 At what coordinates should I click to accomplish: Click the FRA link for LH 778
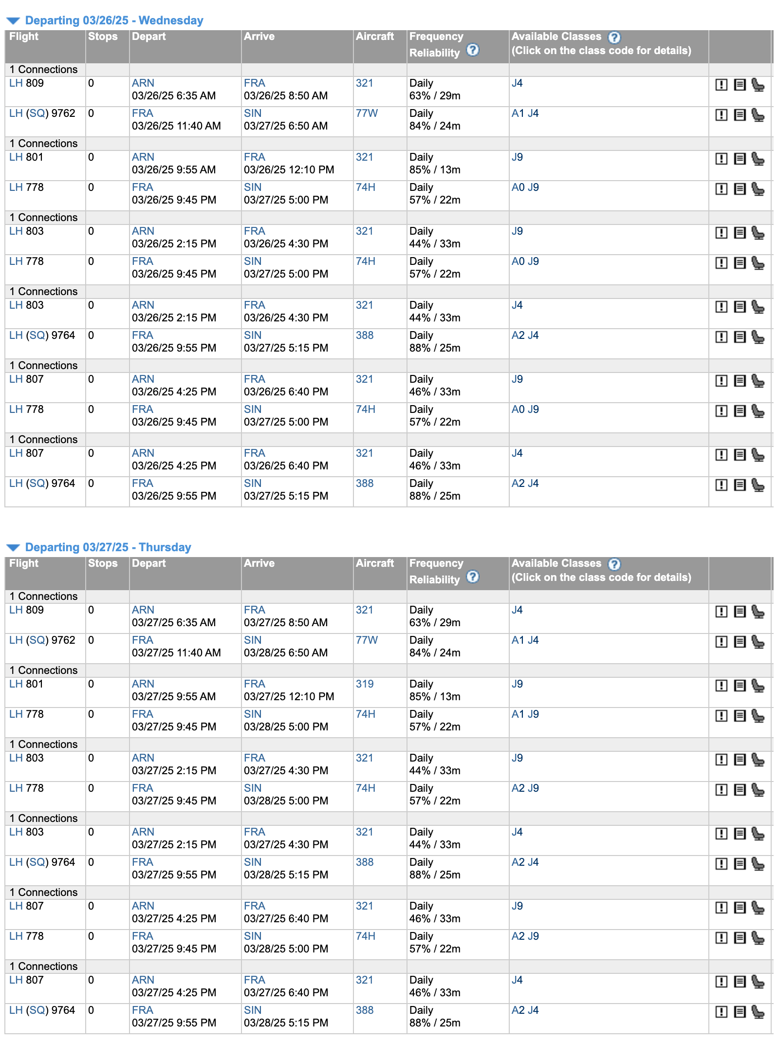pos(142,187)
